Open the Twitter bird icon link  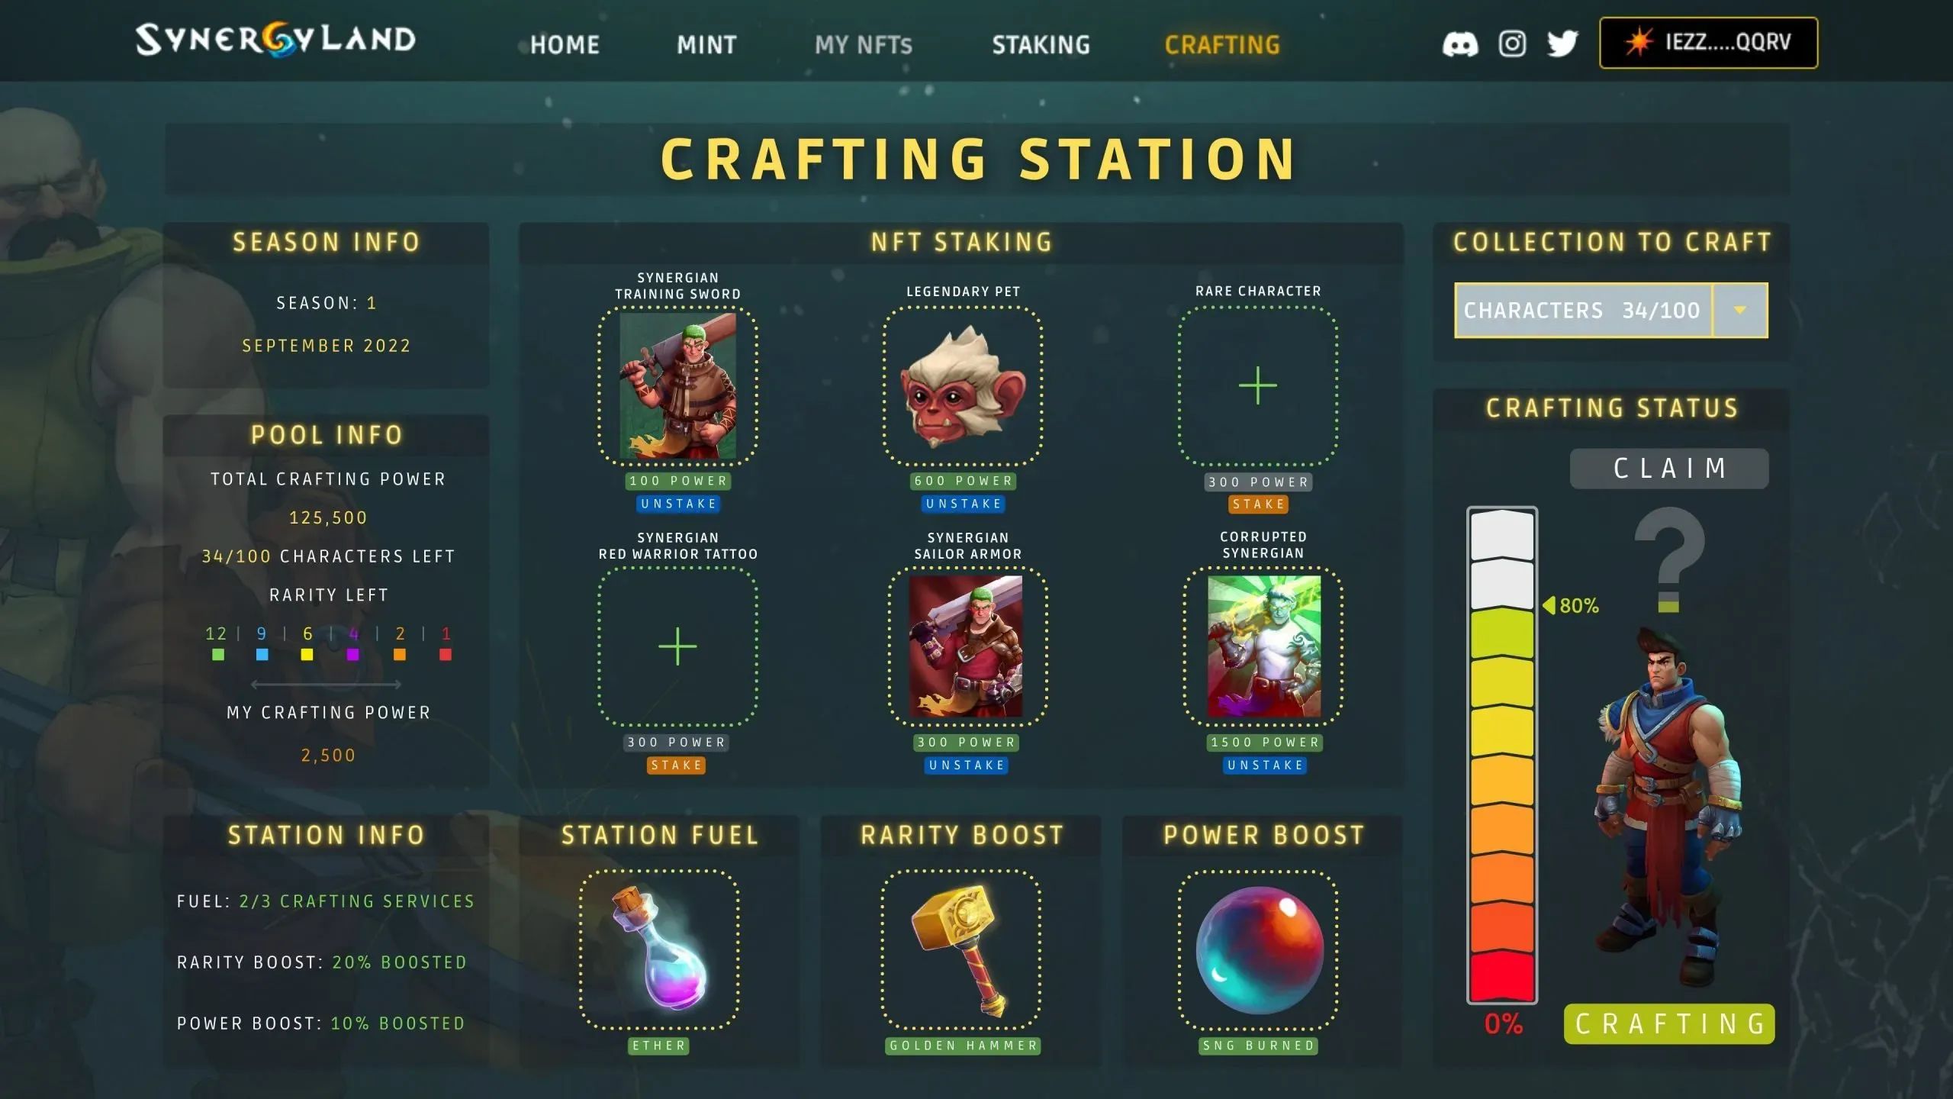pyautogui.click(x=1562, y=44)
